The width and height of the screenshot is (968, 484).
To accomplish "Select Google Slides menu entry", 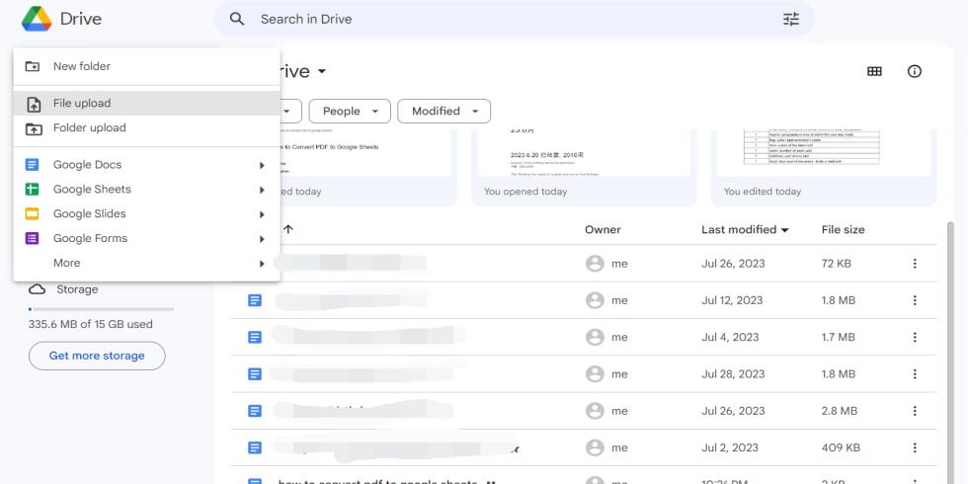I will click(146, 214).
